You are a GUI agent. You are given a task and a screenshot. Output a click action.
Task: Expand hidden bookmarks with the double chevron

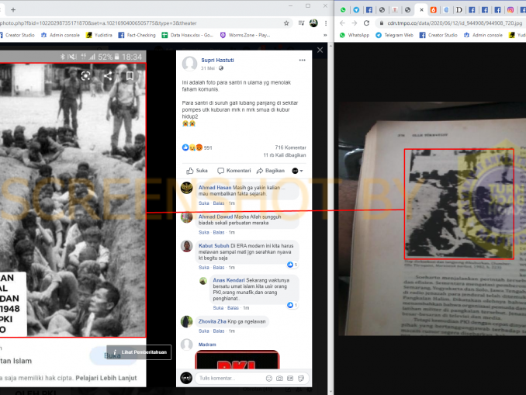325,35
